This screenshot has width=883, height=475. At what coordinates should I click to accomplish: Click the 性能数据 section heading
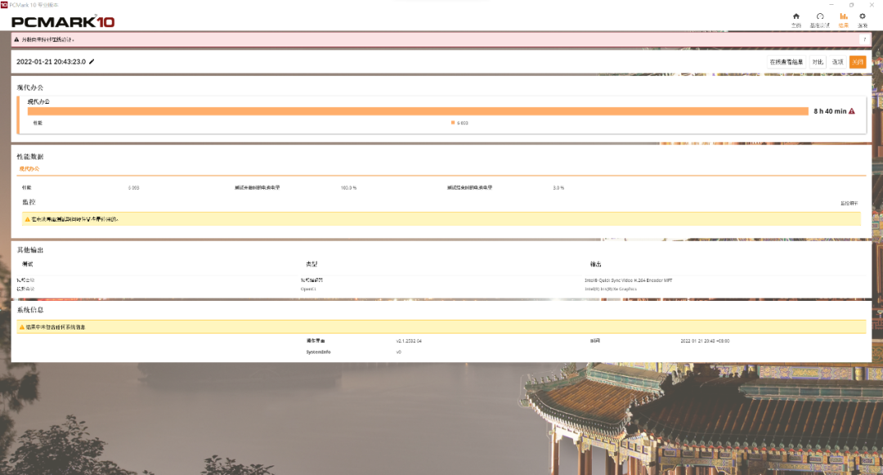(x=30, y=156)
